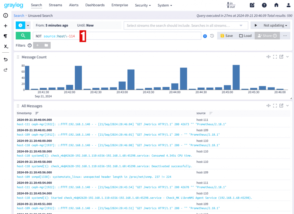The width and height of the screenshot is (294, 214).
Task: Open the sidebar description info icon
Action: [6, 15]
